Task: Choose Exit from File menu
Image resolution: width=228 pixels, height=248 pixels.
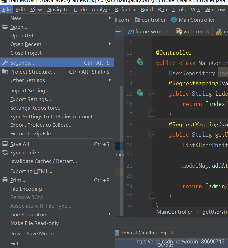Action: click(57, 244)
